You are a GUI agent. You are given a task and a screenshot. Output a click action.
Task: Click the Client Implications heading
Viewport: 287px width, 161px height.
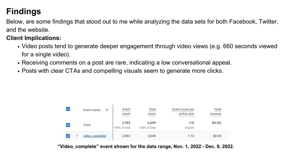tap(34, 38)
